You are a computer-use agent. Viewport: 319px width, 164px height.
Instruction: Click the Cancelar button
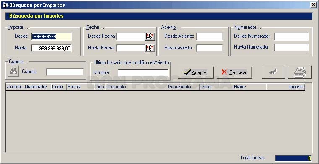[x=234, y=72]
